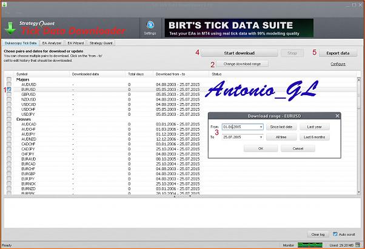Screen dimensions: 365x249
Task: Click the memory monitor graph
Action: [310, 245]
